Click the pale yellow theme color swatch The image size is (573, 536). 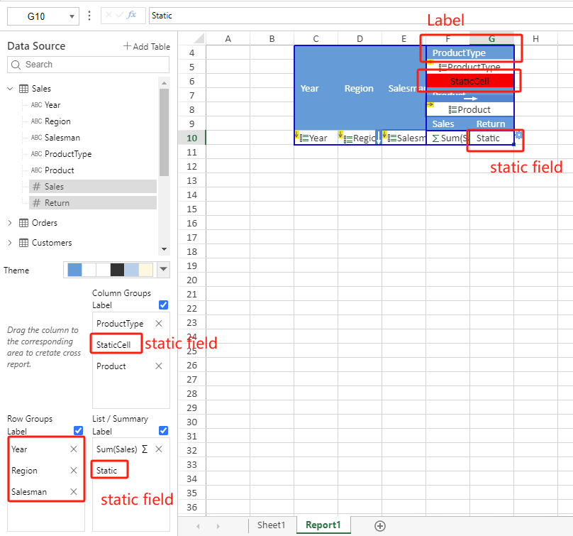coord(146,270)
